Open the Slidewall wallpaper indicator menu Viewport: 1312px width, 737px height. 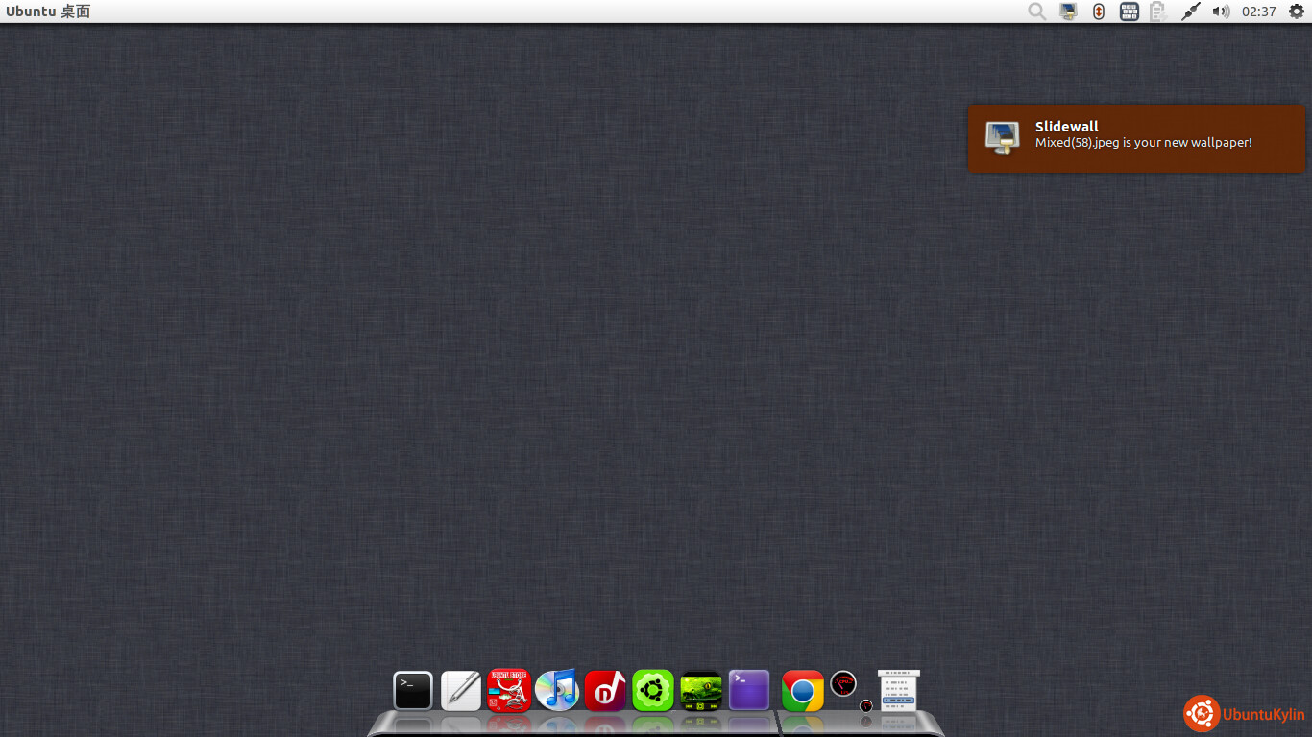point(1068,12)
